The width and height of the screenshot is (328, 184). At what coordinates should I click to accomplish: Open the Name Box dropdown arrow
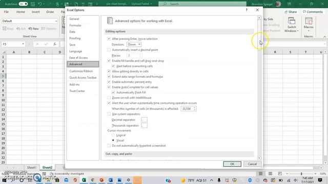(23, 44)
